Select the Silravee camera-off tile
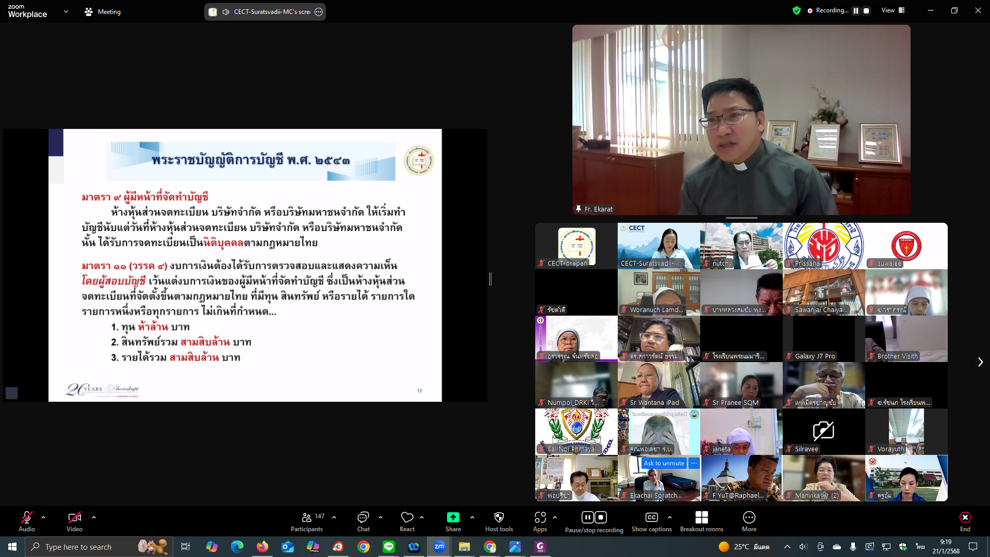Screen dimensions: 990x557 click(x=824, y=432)
